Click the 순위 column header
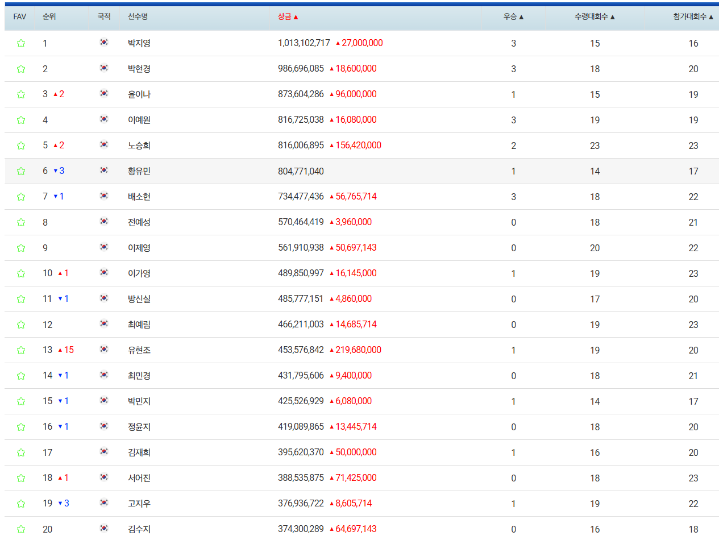 (49, 17)
